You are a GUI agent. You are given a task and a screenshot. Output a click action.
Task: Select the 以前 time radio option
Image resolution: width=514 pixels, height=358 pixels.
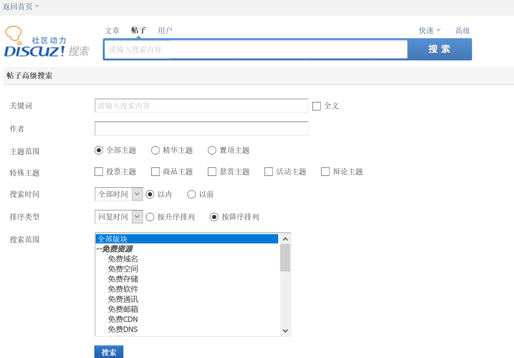point(191,194)
